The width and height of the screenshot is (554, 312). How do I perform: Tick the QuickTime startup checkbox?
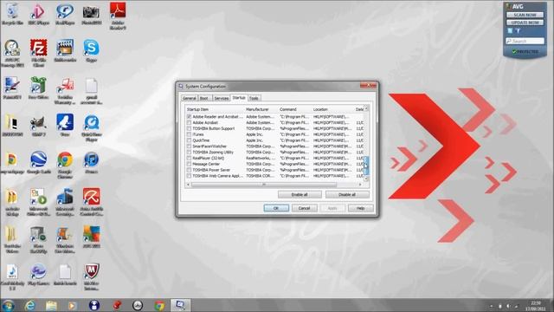pyautogui.click(x=189, y=140)
